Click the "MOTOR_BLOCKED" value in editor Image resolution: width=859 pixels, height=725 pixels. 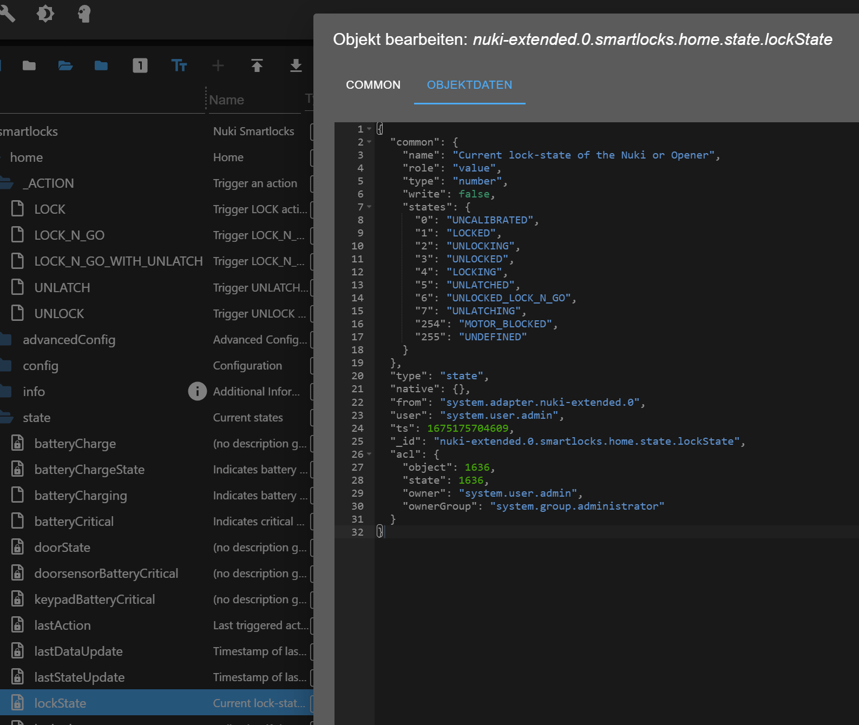click(506, 324)
